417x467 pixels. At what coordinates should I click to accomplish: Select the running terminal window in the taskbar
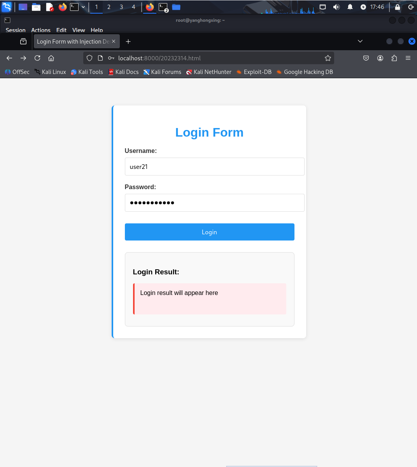[x=163, y=7]
